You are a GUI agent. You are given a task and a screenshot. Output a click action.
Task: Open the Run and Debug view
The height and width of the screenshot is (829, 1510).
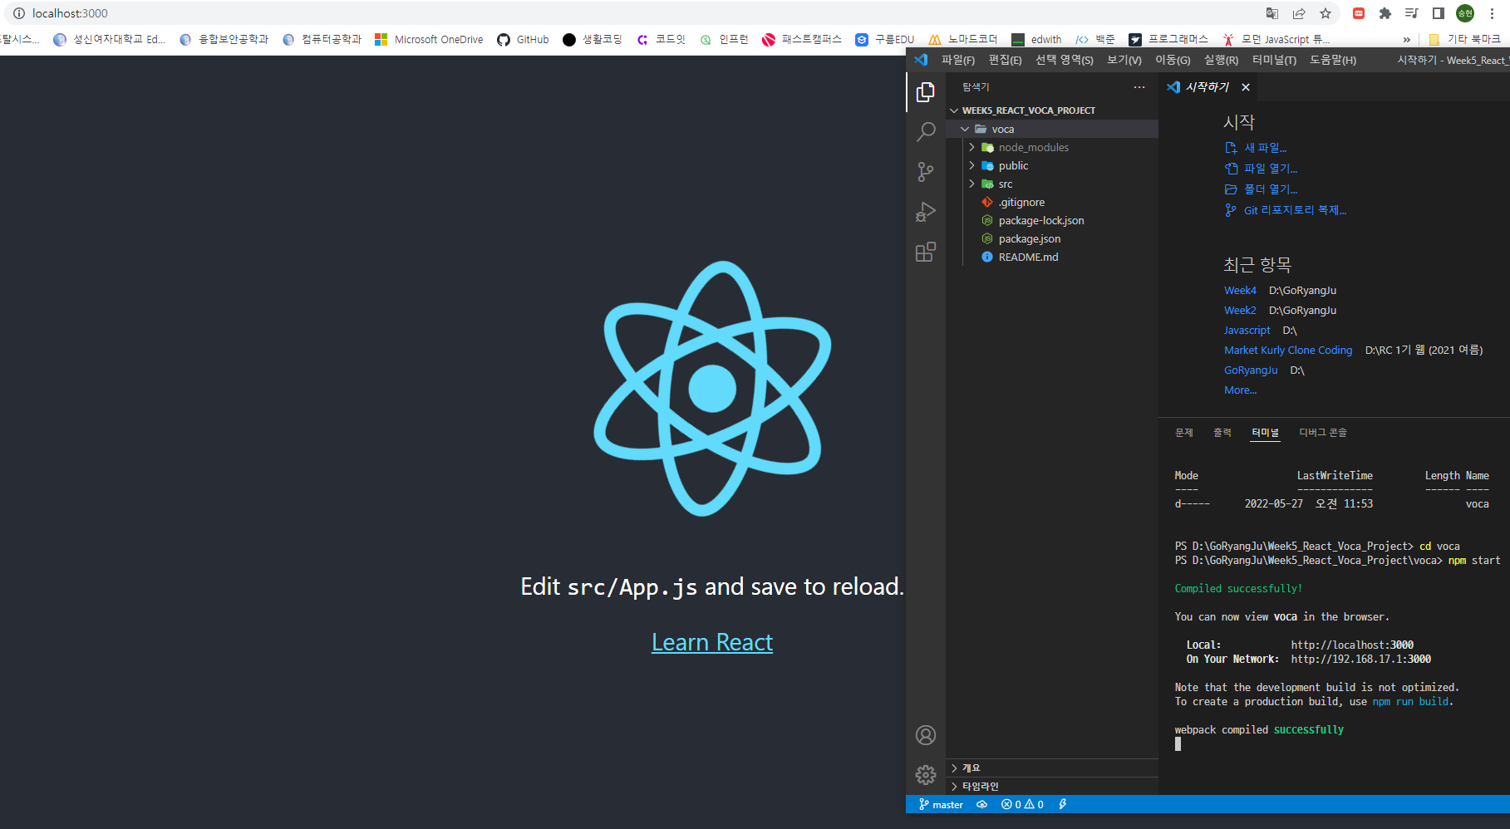925,212
